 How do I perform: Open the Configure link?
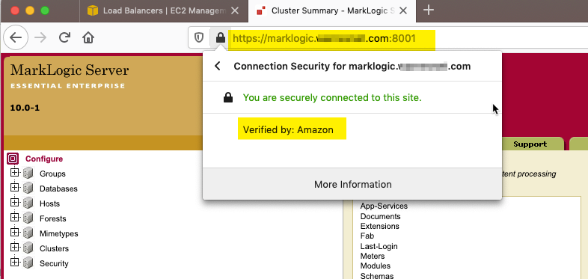(44, 159)
